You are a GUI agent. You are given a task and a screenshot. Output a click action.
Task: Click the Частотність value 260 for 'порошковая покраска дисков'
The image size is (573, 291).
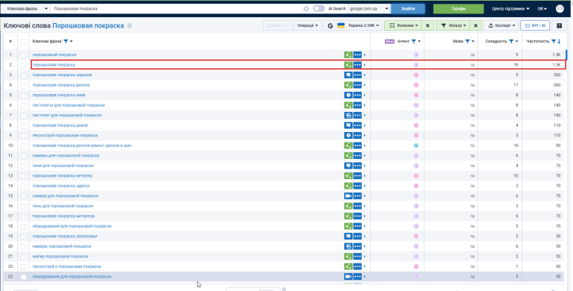[557, 85]
